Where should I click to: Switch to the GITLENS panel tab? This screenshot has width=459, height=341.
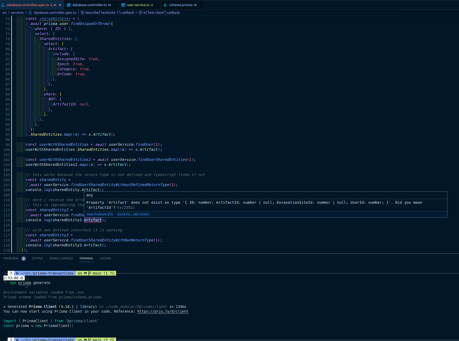105,258
